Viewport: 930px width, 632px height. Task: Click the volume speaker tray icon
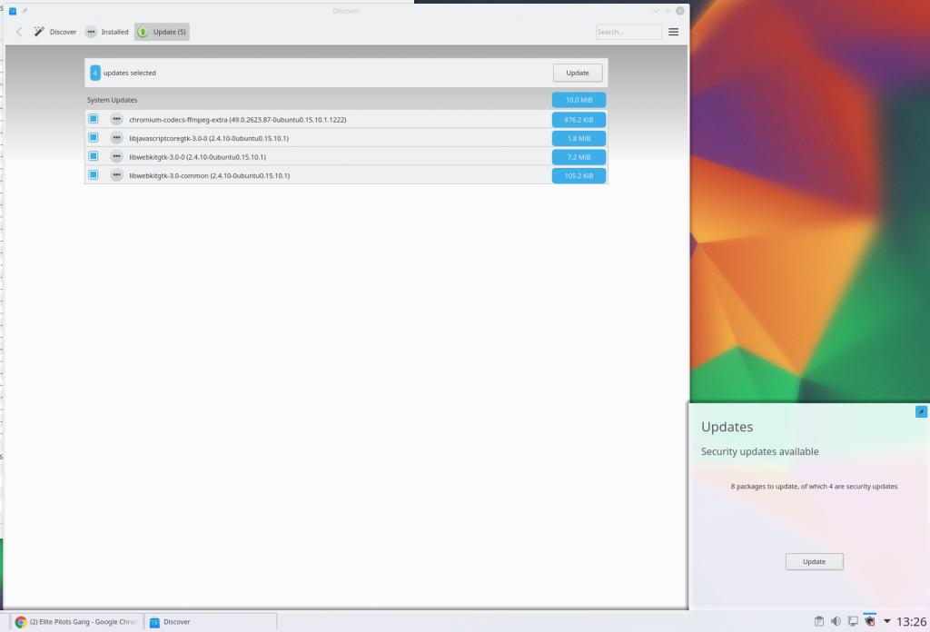coord(836,622)
